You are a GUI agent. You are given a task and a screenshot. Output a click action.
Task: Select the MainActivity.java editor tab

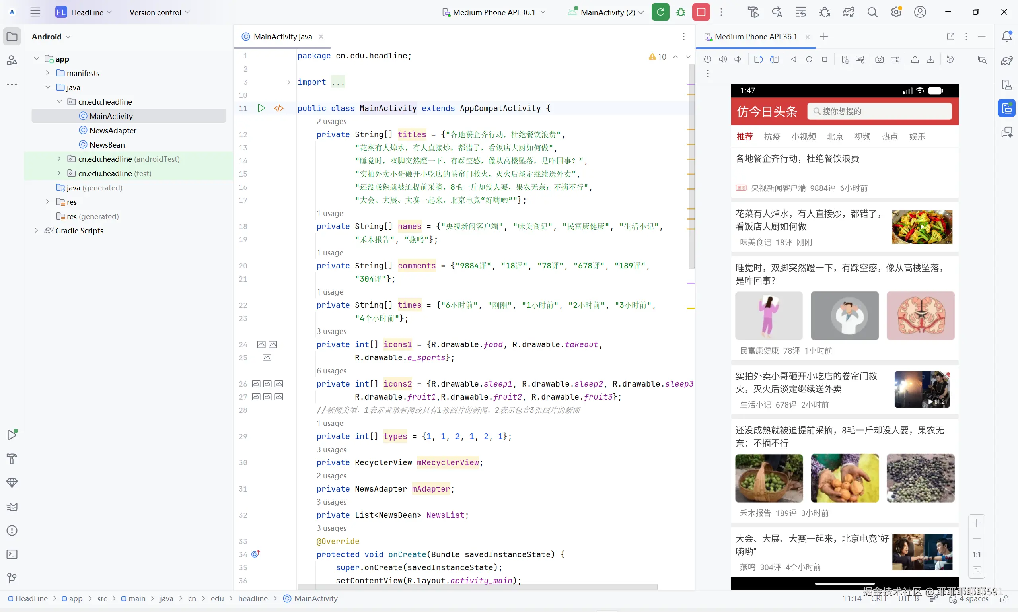click(x=282, y=37)
